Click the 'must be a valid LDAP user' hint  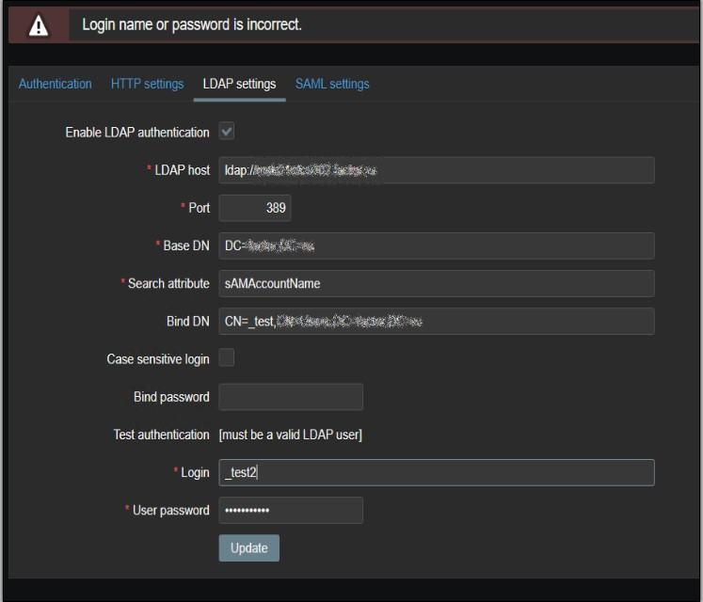click(290, 435)
